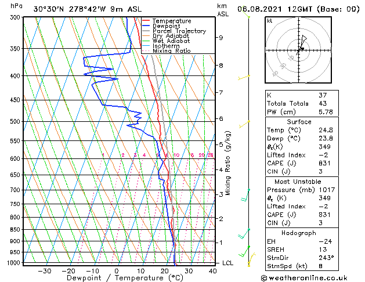Click the 0 temperature axis label
Image resolution: width=365 pixels, height=282 pixels.
(117, 271)
